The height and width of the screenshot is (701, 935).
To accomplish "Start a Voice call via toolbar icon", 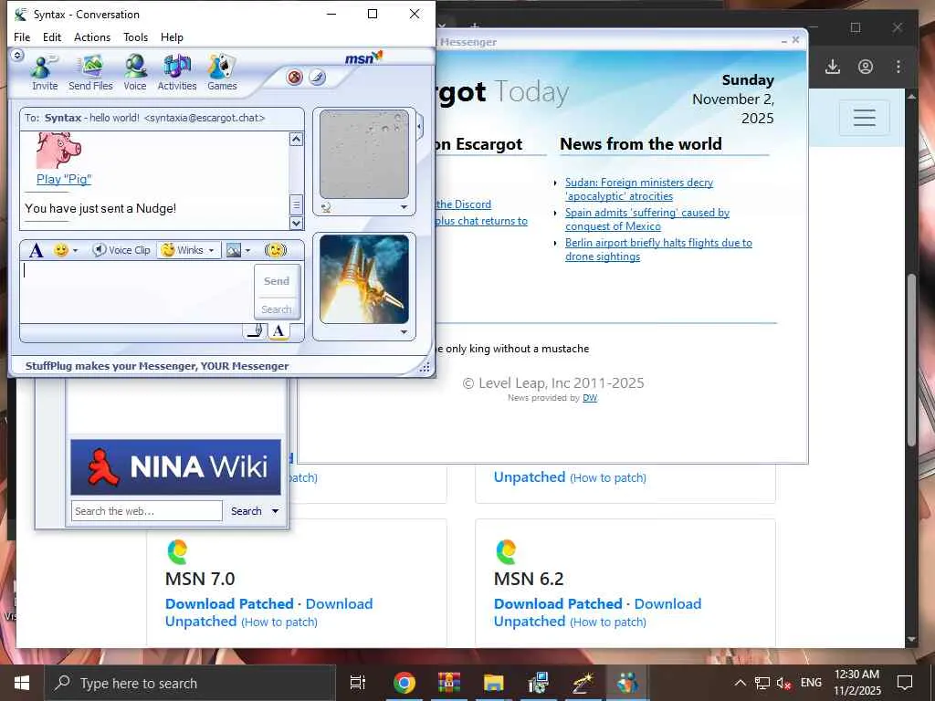I will coord(135,73).
